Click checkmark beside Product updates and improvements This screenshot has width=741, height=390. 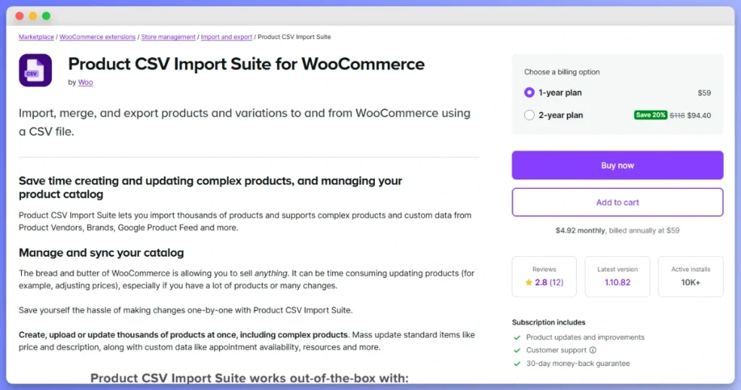[x=517, y=337]
